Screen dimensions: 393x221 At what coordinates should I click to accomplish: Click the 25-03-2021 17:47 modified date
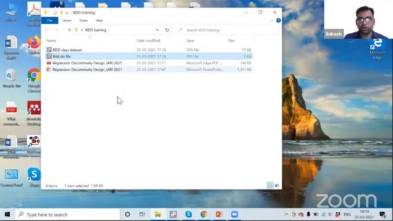click(151, 69)
